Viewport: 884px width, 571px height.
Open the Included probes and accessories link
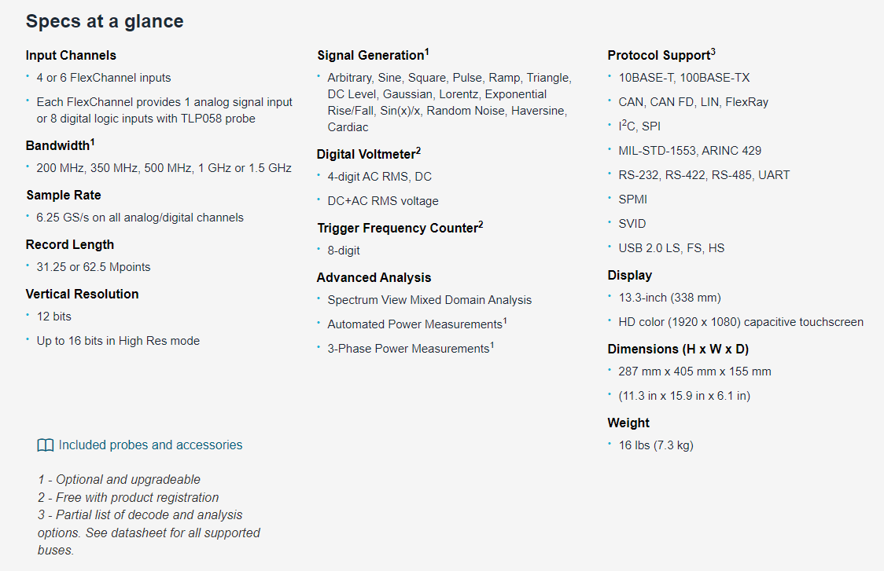tap(150, 445)
